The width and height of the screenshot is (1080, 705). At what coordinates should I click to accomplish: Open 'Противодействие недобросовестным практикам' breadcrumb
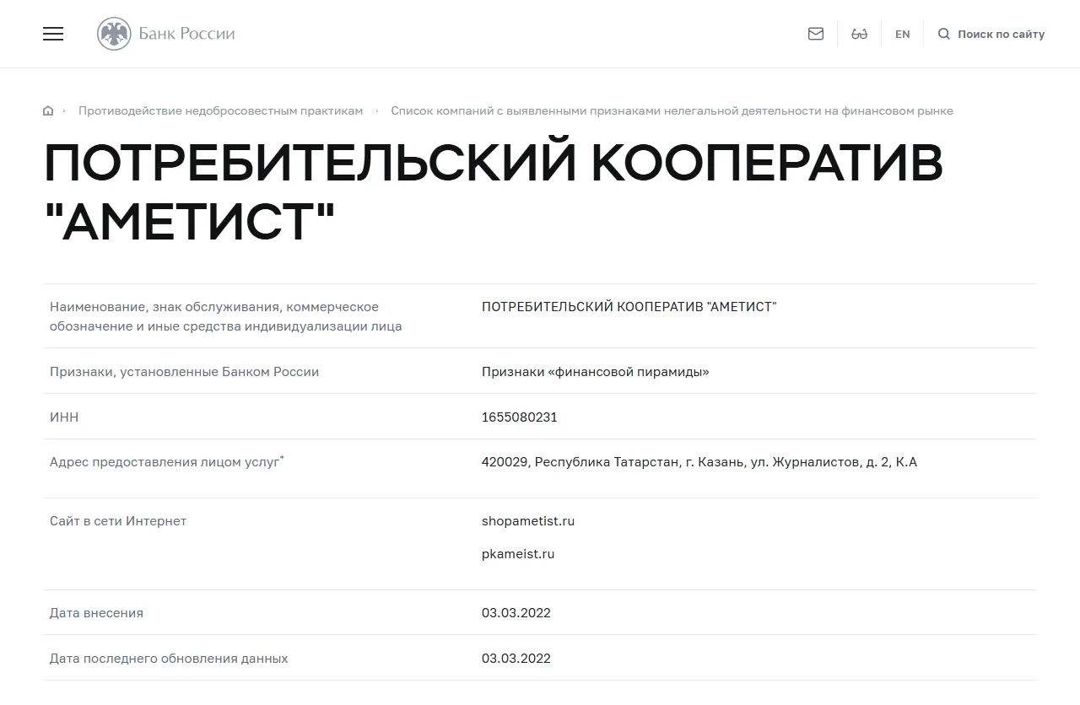tap(221, 111)
